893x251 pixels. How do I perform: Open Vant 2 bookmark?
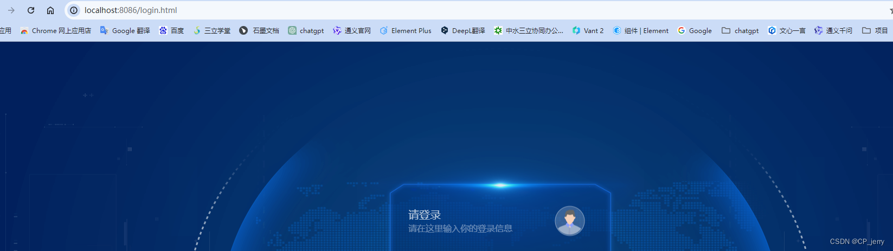point(588,31)
